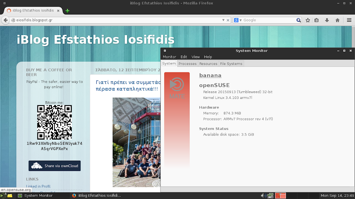
Task: Click the volume speaker icon in tray
Action: click(263, 196)
